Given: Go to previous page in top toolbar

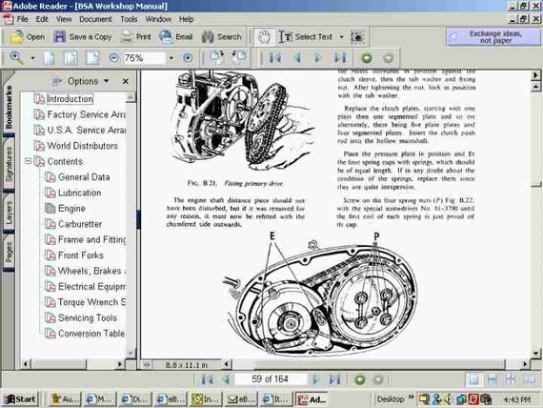Looking at the screenshot, I should coord(297,57).
